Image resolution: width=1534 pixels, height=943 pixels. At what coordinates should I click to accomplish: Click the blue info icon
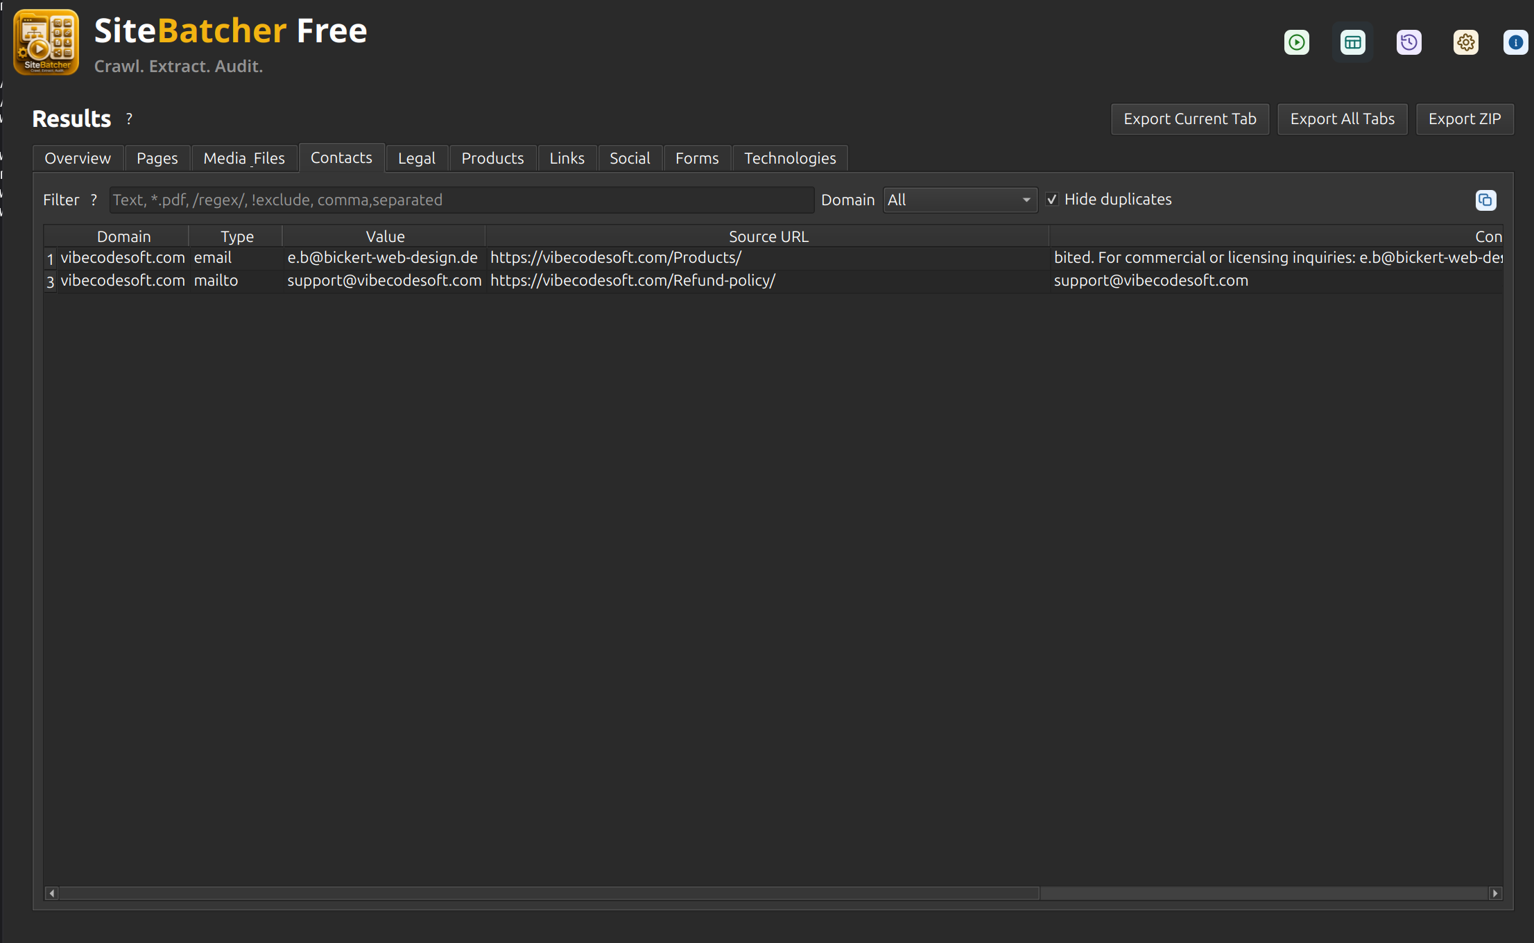point(1516,42)
